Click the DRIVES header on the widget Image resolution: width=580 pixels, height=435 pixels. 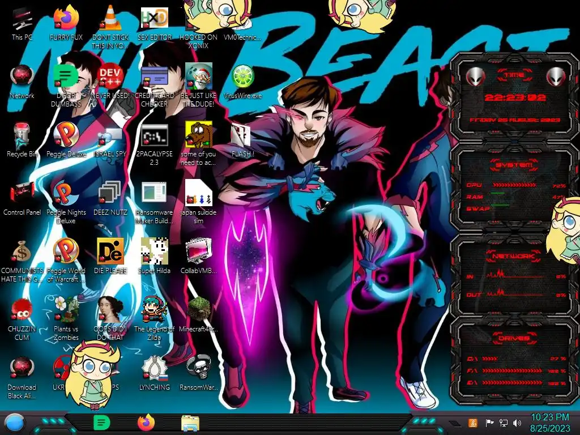pyautogui.click(x=514, y=338)
